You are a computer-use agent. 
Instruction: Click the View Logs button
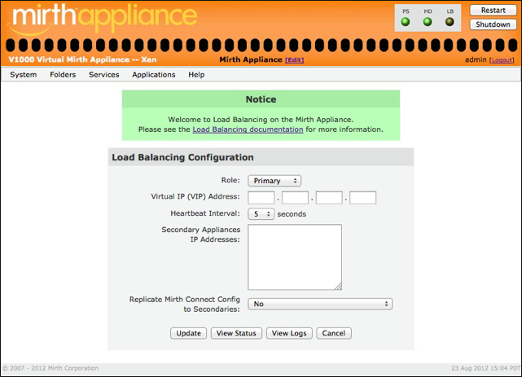[289, 333]
